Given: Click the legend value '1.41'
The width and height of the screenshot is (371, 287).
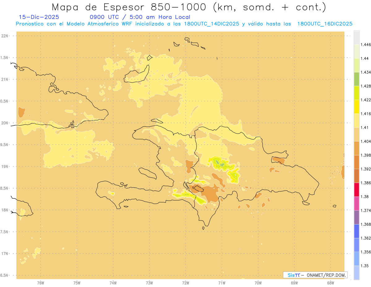Looking at the screenshot, I should click(x=365, y=128).
